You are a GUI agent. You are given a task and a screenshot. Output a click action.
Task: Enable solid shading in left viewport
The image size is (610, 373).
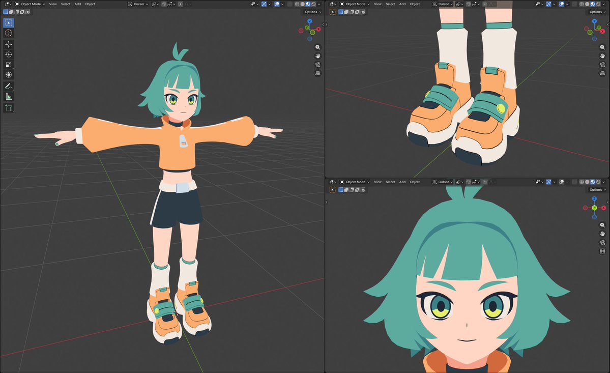click(302, 4)
